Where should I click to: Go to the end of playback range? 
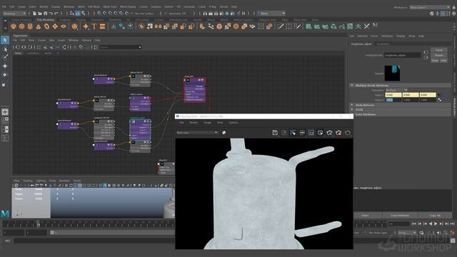pyautogui.click(x=452, y=223)
